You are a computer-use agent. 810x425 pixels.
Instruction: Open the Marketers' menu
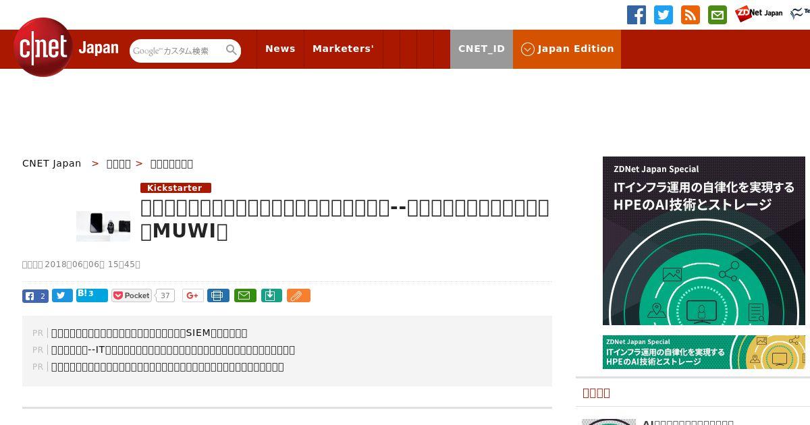343,49
